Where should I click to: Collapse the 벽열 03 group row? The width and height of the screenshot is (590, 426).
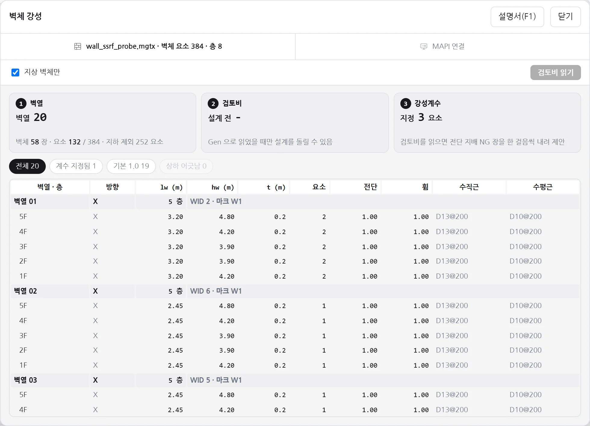click(295, 380)
